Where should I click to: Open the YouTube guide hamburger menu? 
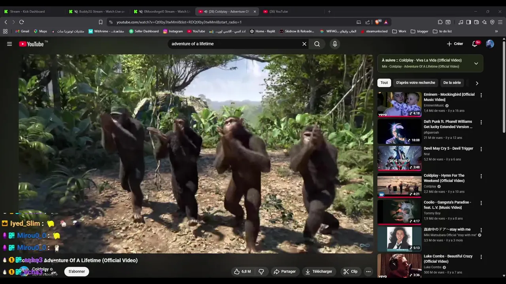[x=9, y=44]
